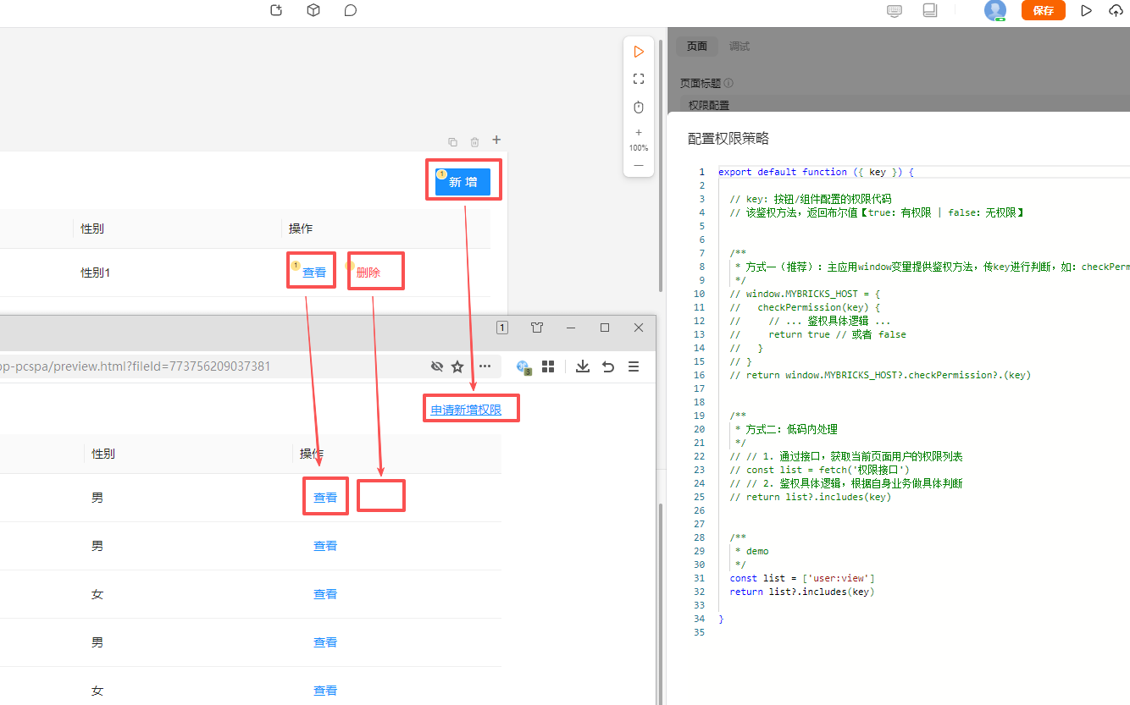Click the fullscreen icon in canvas toolbar
This screenshot has height=705, width=1130.
pyautogui.click(x=639, y=79)
